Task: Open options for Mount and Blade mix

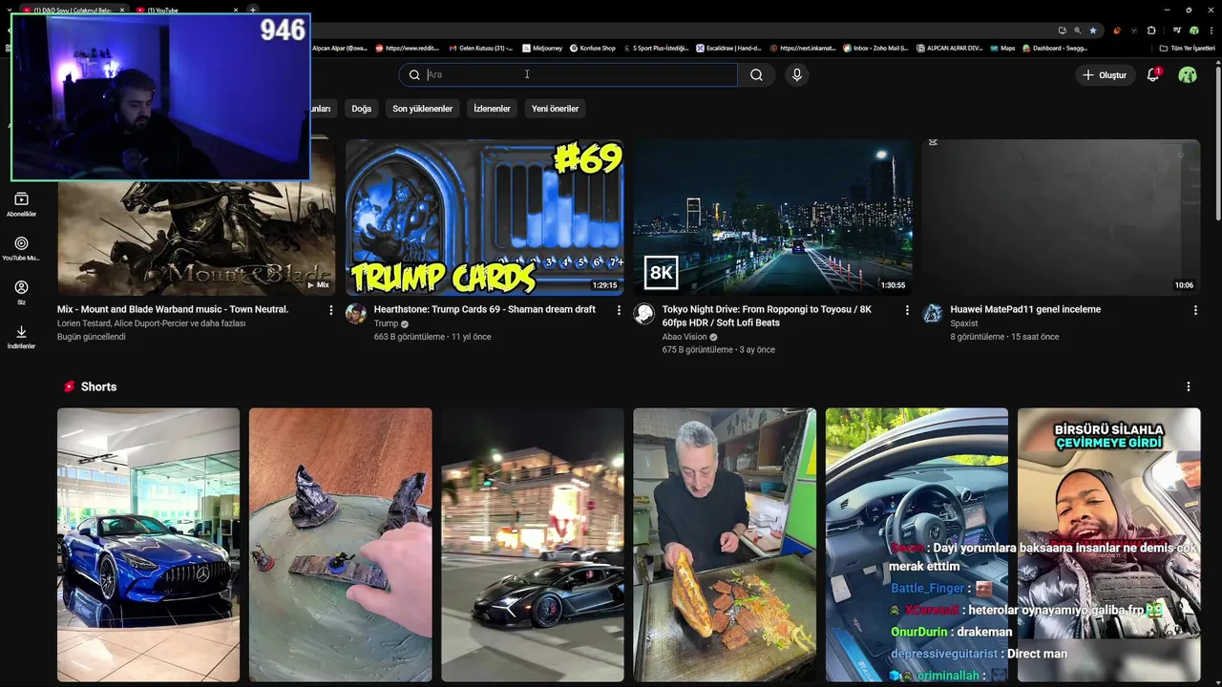Action: (x=331, y=310)
